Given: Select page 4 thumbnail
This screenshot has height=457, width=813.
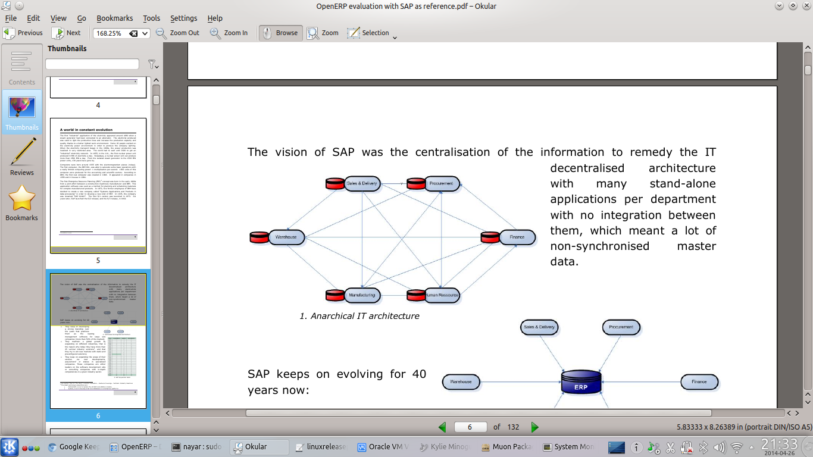Looking at the screenshot, I should pyautogui.click(x=98, y=86).
